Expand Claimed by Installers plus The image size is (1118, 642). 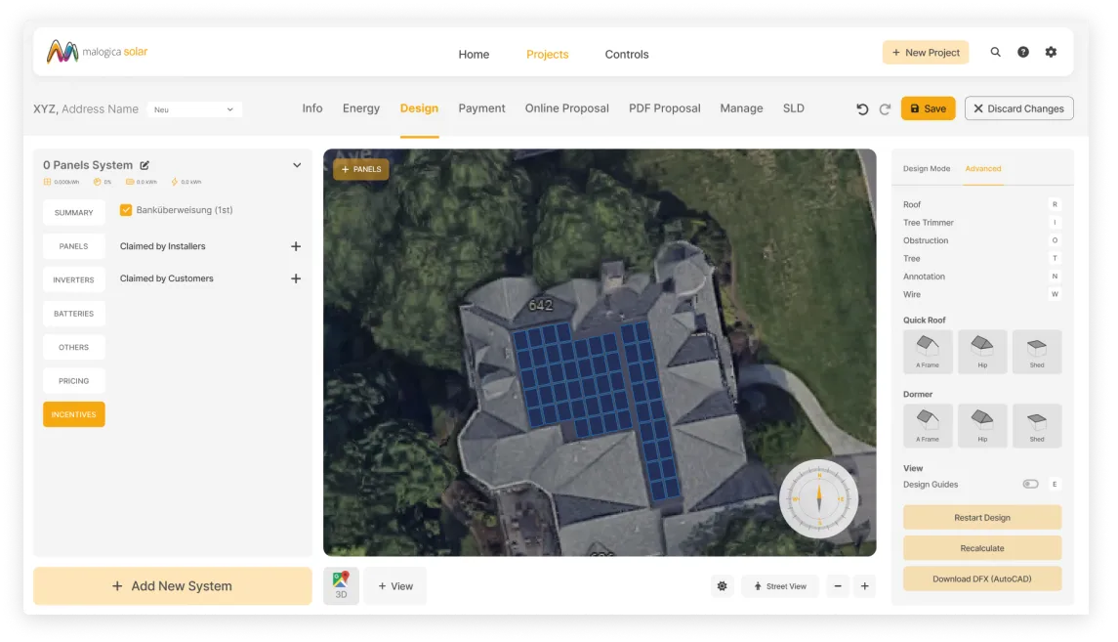(x=296, y=246)
